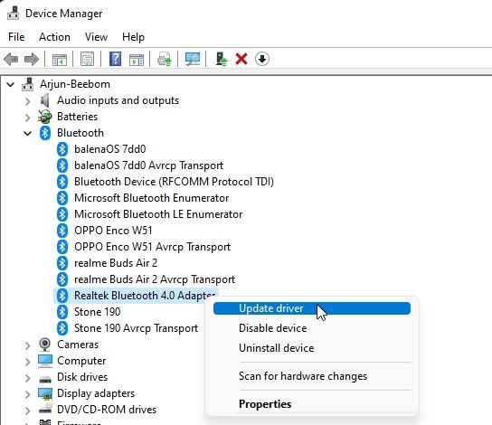Open the Action menu

[54, 37]
